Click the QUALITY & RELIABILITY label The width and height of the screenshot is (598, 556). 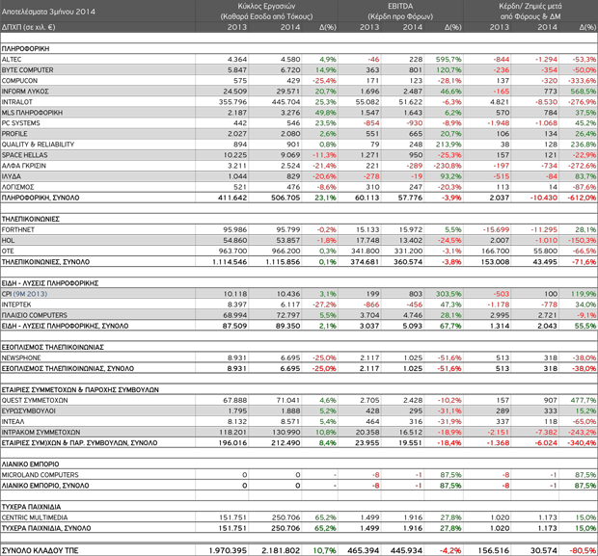coord(38,145)
